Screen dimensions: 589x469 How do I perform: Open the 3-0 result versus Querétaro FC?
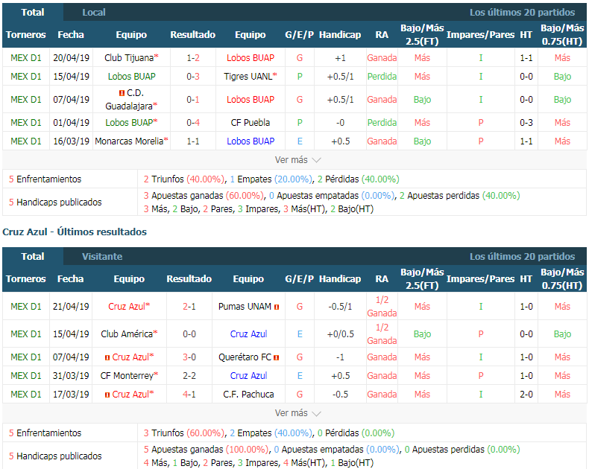coord(189,357)
